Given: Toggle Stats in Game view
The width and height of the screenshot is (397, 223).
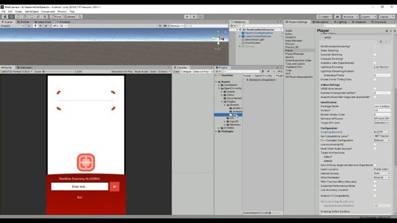Looking at the screenshot, I should point(153,72).
